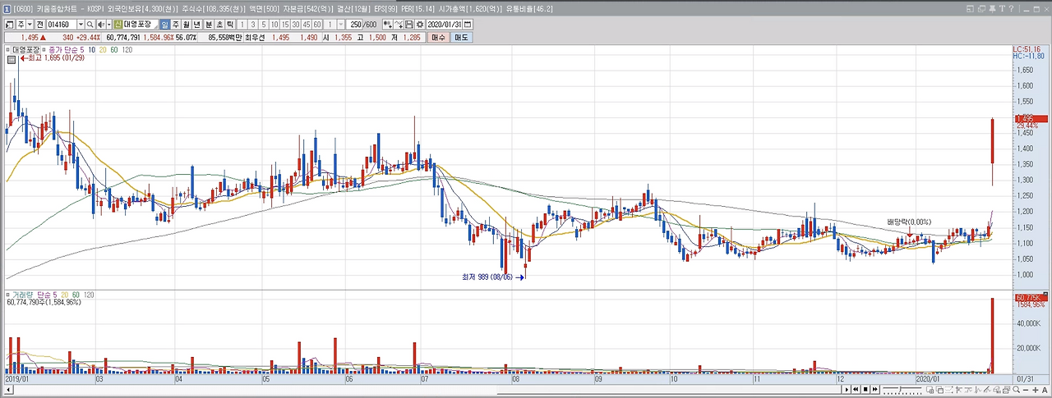Viewport: 1052px width, 398px height.
Task: Adjust the chart zoom slider at bottom
Action: [x=902, y=390]
